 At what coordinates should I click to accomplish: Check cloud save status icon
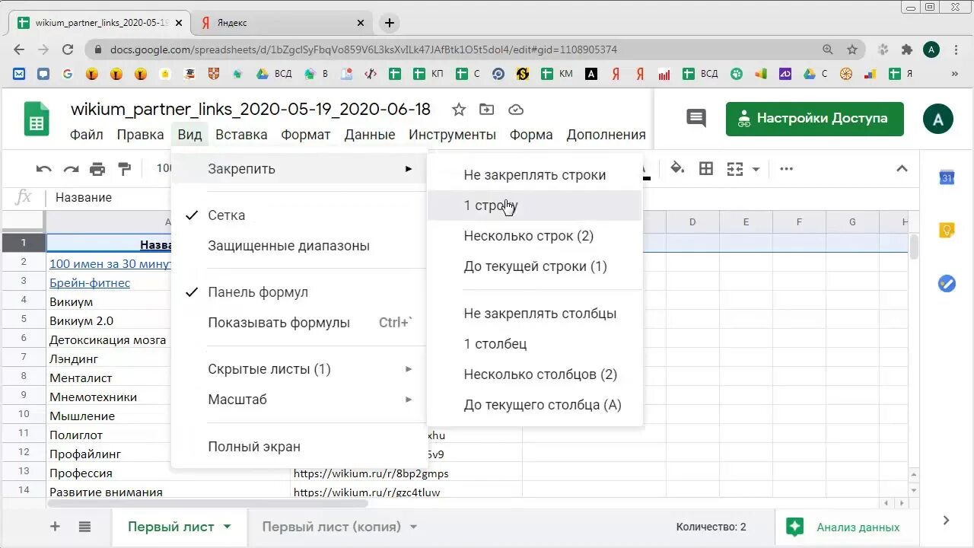click(516, 110)
